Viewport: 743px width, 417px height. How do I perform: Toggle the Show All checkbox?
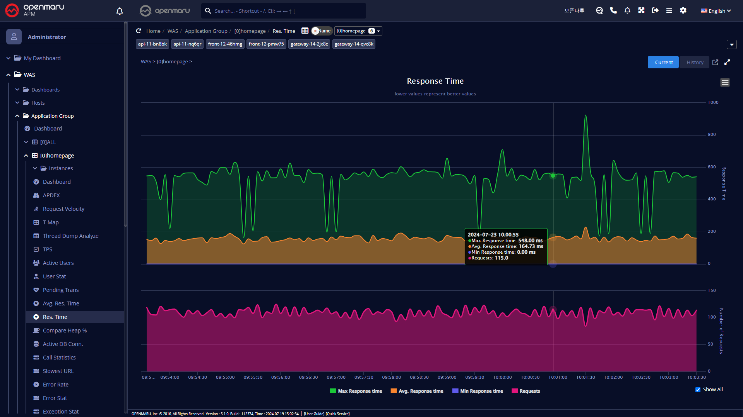click(x=698, y=390)
